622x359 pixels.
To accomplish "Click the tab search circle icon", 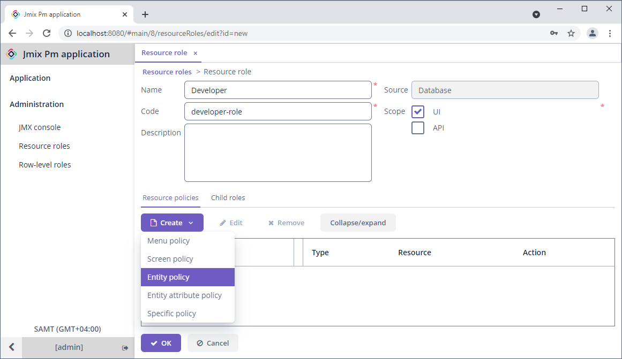I will (536, 14).
